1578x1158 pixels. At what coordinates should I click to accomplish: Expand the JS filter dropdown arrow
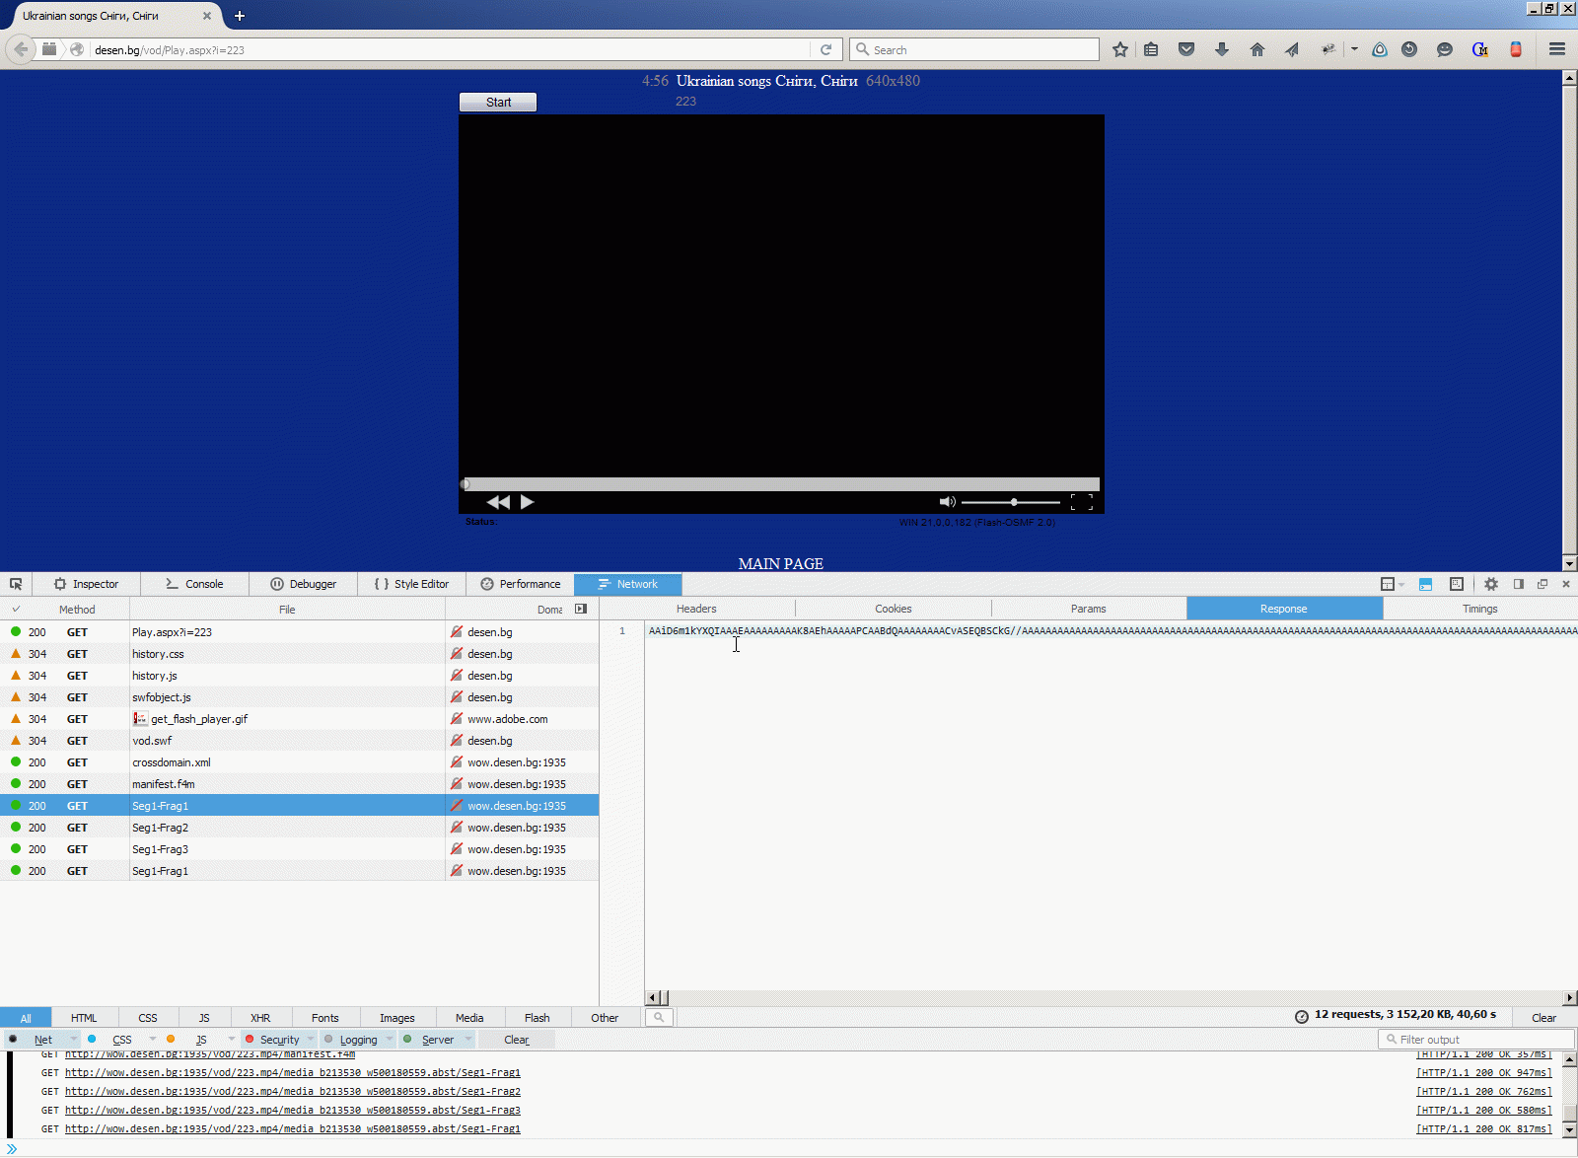231,1039
